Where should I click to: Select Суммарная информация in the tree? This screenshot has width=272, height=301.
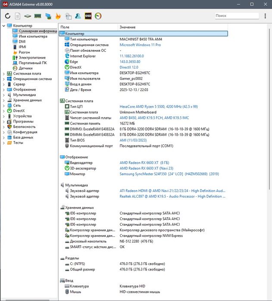click(34, 31)
